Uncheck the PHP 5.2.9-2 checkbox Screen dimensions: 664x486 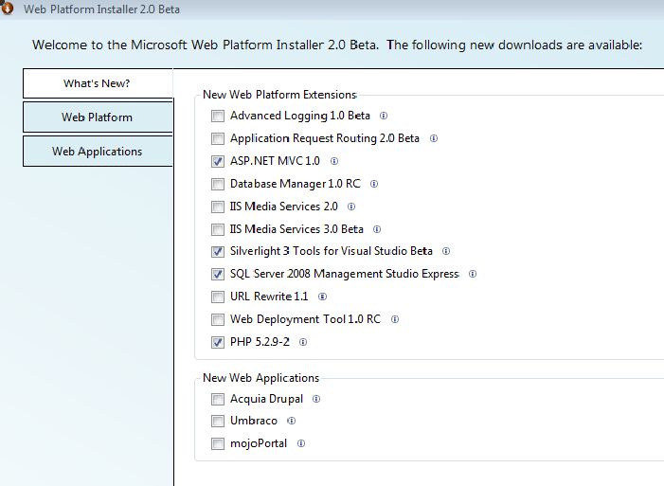218,342
